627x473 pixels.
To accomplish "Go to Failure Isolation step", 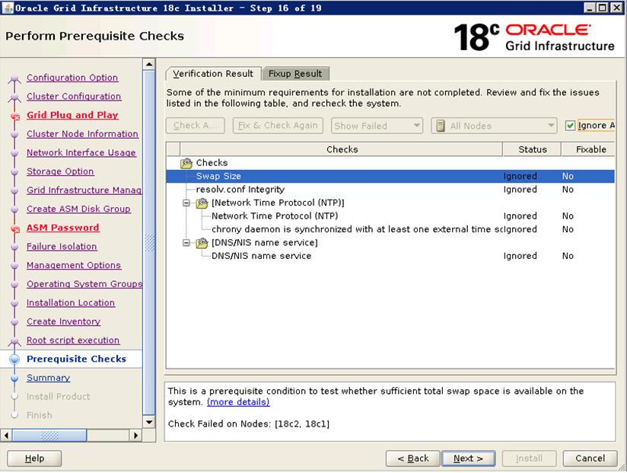I will pos(62,247).
